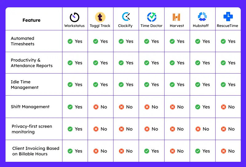
Task: Select the Automated Timesheets row label
Action: (x=23, y=41)
